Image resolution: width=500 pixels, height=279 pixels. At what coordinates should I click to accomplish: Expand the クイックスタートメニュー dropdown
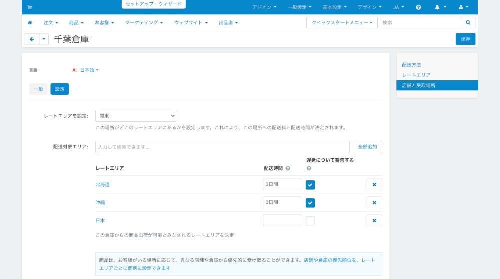coord(342,23)
